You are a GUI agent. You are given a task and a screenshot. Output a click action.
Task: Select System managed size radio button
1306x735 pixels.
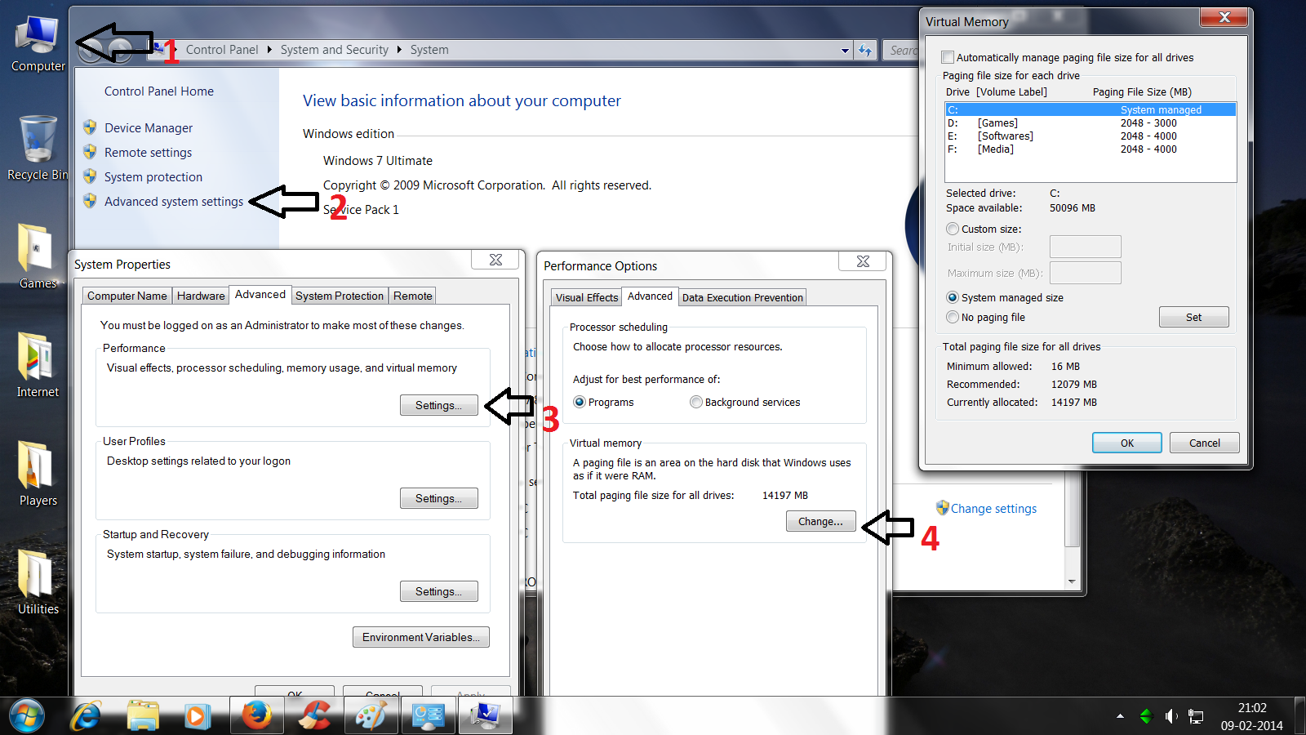[x=953, y=297]
